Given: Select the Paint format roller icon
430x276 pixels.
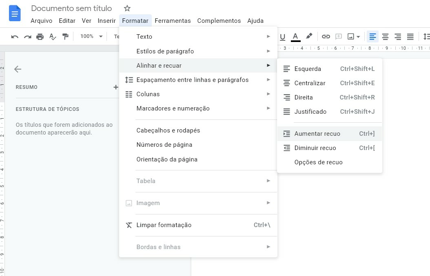Looking at the screenshot, I should [x=65, y=36].
